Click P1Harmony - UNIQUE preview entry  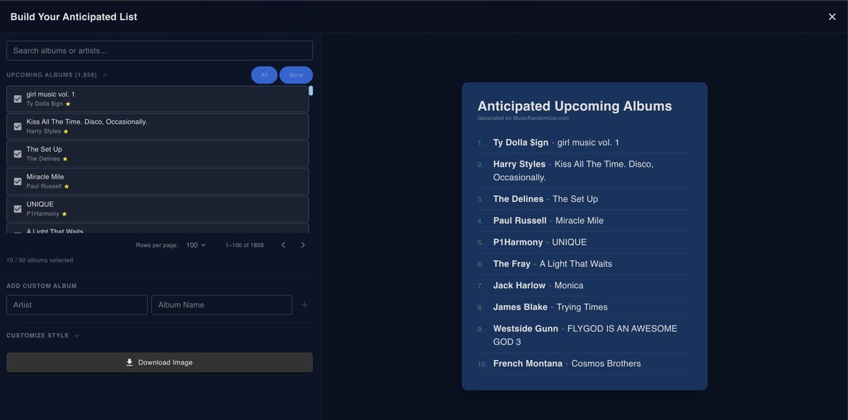tap(585, 242)
